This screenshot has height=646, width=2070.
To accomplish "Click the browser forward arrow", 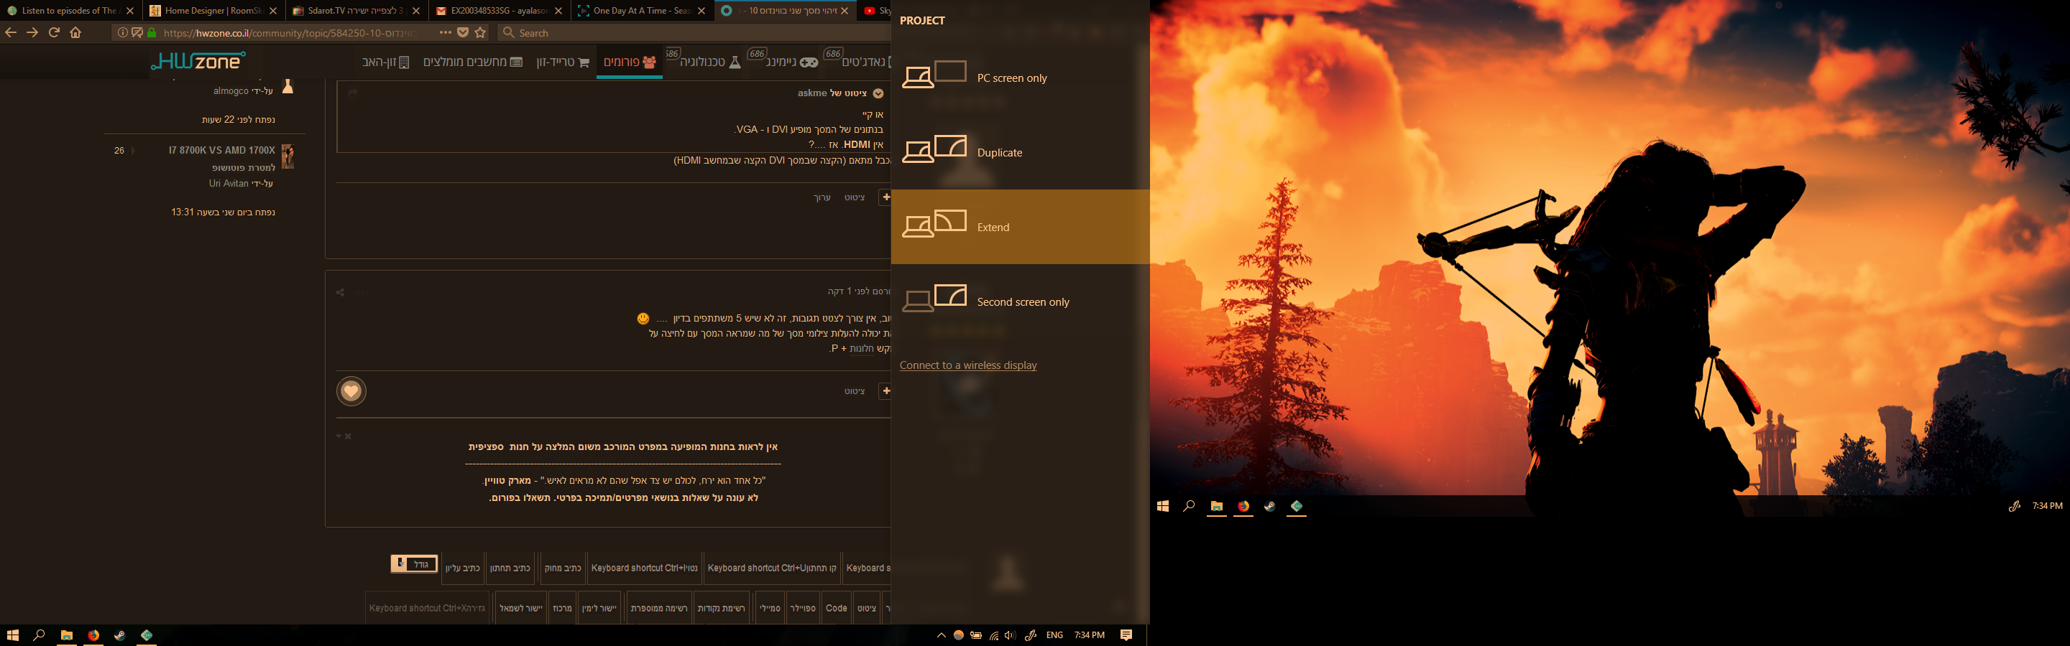I will (32, 33).
